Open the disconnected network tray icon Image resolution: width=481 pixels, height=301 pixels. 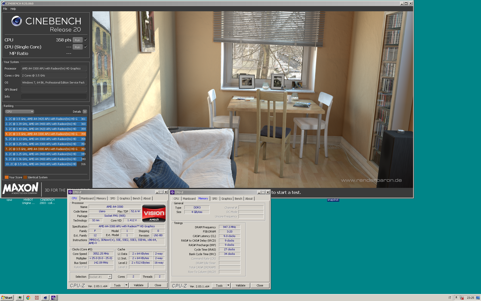tap(462, 298)
